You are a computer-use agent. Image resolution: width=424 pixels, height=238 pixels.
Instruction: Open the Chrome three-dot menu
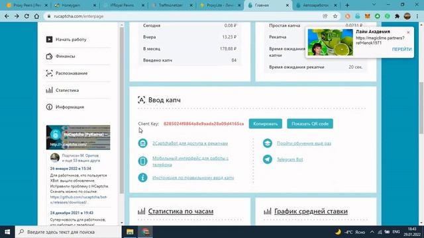coord(417,16)
